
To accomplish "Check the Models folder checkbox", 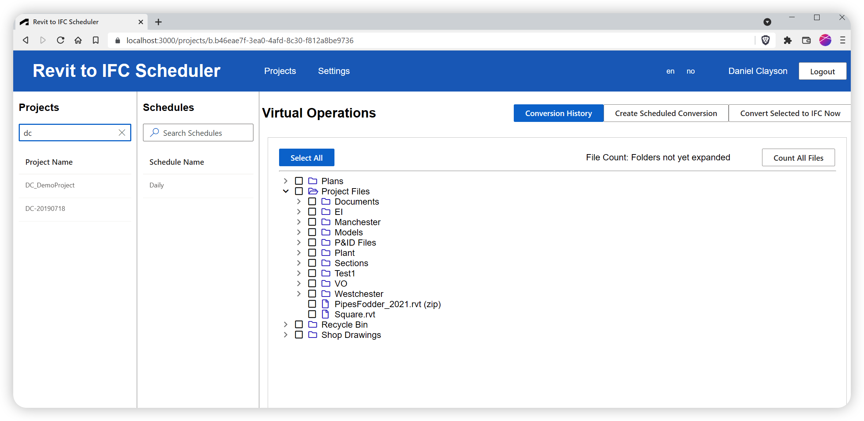I will coord(312,232).
